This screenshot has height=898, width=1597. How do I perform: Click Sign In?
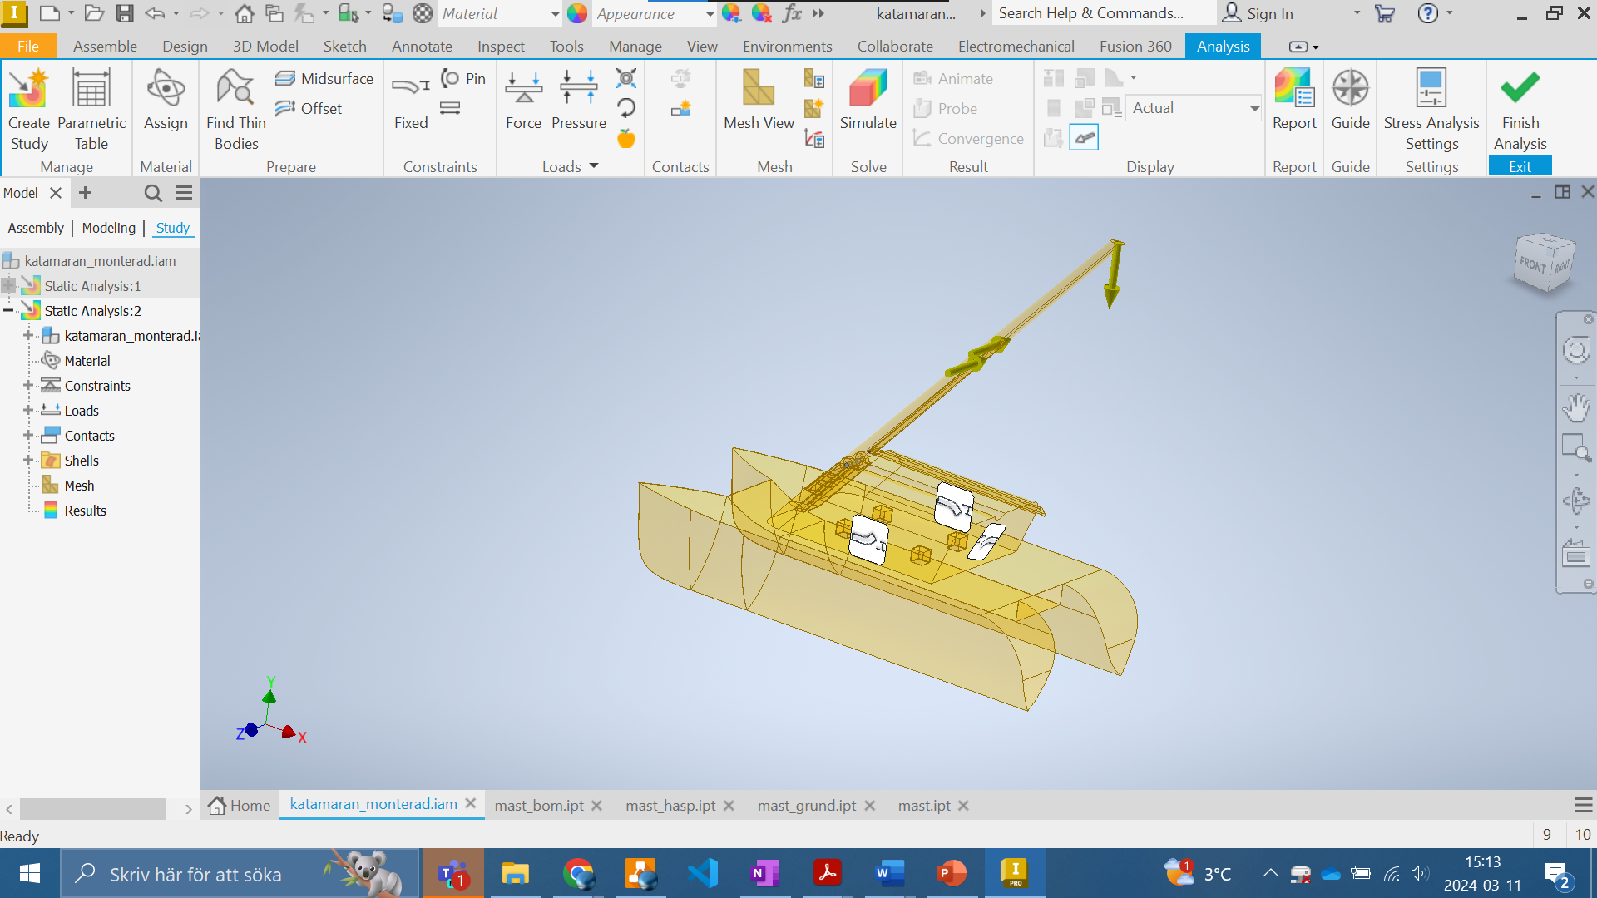(1258, 13)
